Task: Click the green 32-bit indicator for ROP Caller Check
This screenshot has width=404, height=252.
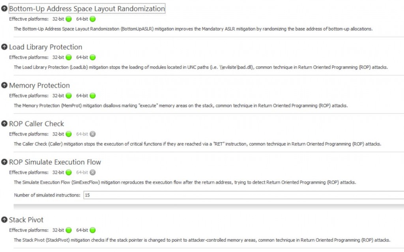Action: click(x=69, y=134)
